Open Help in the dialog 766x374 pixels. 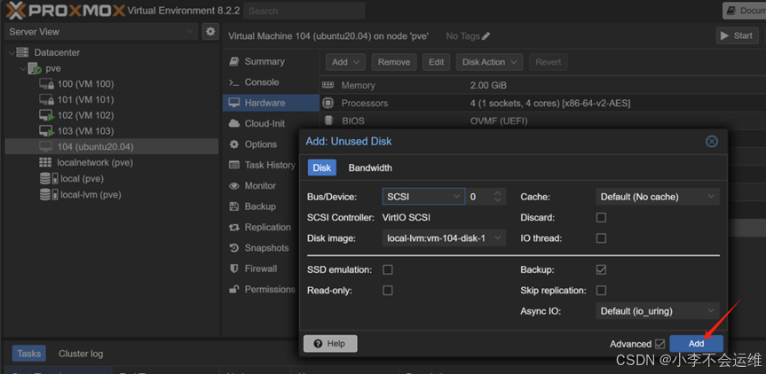[330, 344]
